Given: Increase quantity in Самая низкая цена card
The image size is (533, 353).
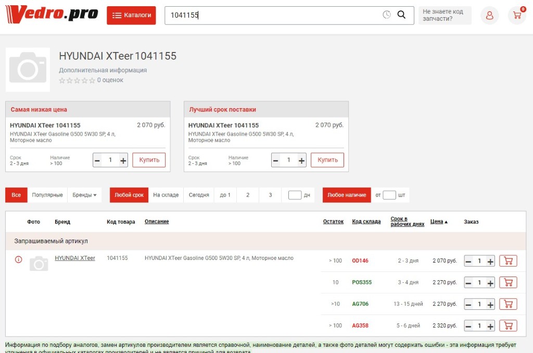Looking at the screenshot, I should click(123, 160).
